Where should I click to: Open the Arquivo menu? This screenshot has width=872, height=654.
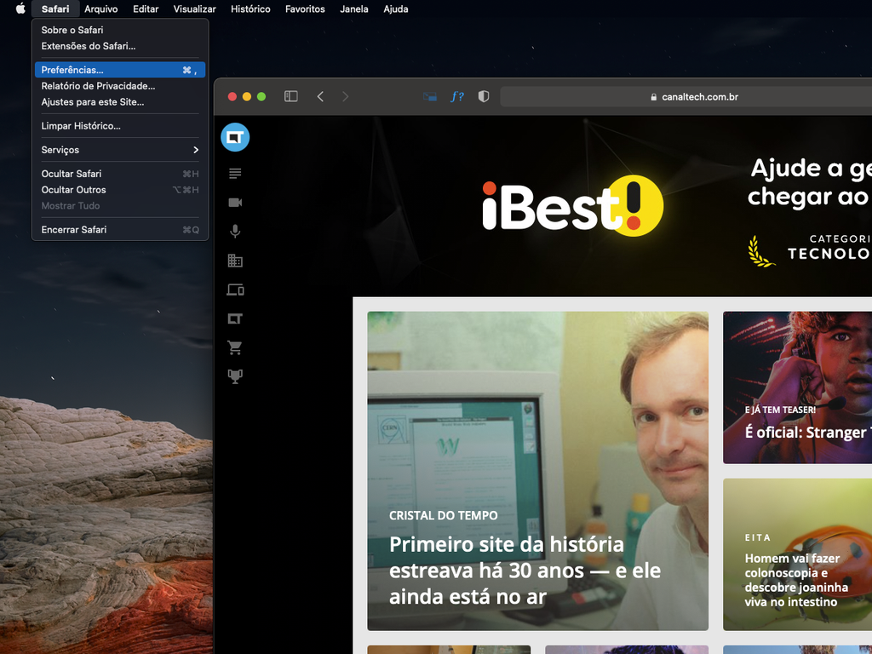tap(101, 9)
